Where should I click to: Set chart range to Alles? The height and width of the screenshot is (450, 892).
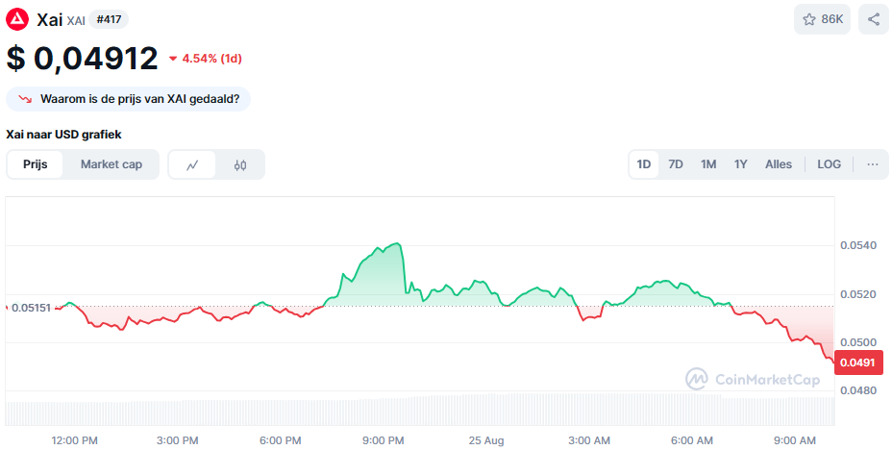pyautogui.click(x=779, y=164)
